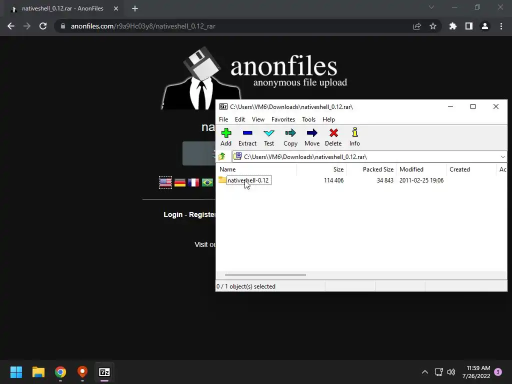Open the Chrome tab search chevron
The height and width of the screenshot is (384, 512).
(431, 7)
